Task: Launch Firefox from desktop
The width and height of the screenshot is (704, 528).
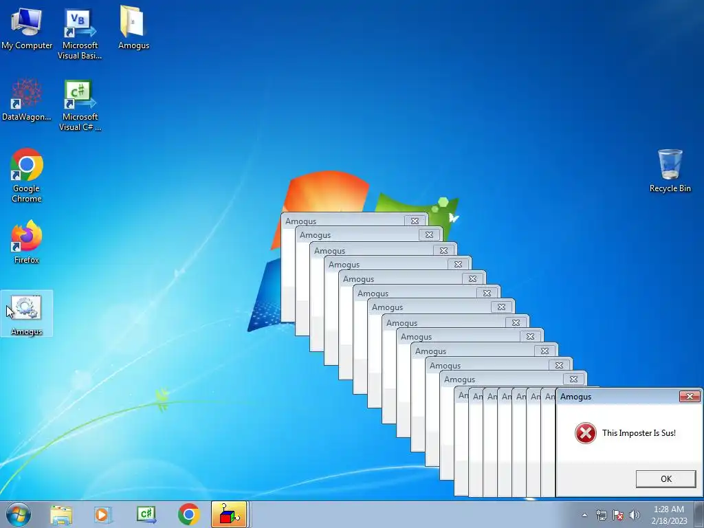Action: [27, 241]
